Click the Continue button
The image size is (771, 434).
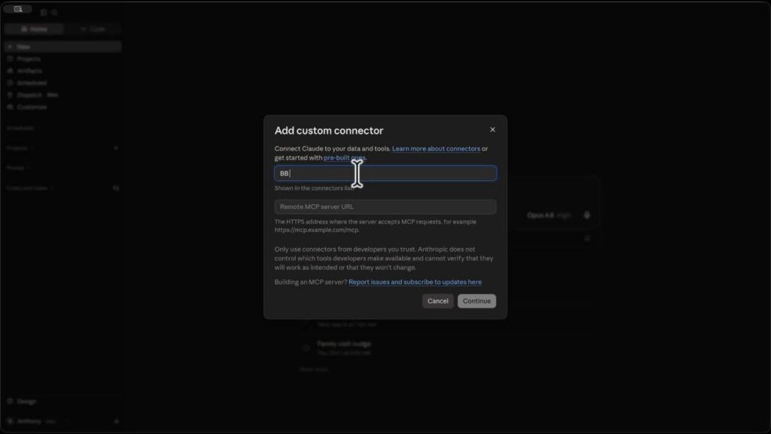coord(476,301)
